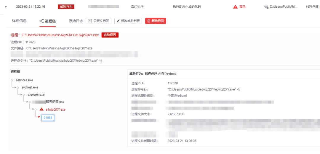Click the red warning icon beside eJwjzQXY.exe
The height and width of the screenshot is (154, 320).
[x=41, y=109]
